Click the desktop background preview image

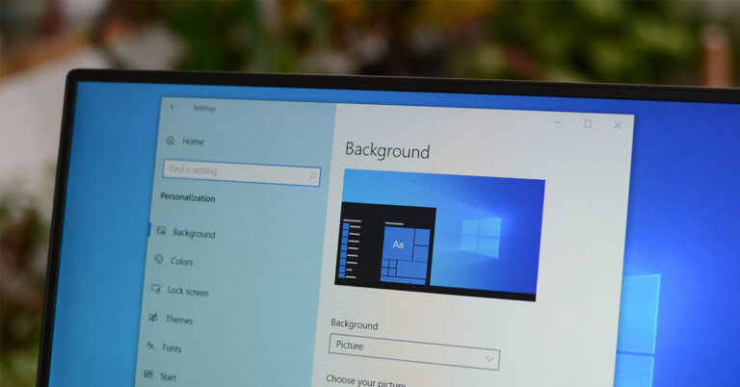click(x=439, y=234)
